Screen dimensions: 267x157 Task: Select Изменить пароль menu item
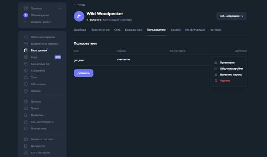[x=231, y=75]
